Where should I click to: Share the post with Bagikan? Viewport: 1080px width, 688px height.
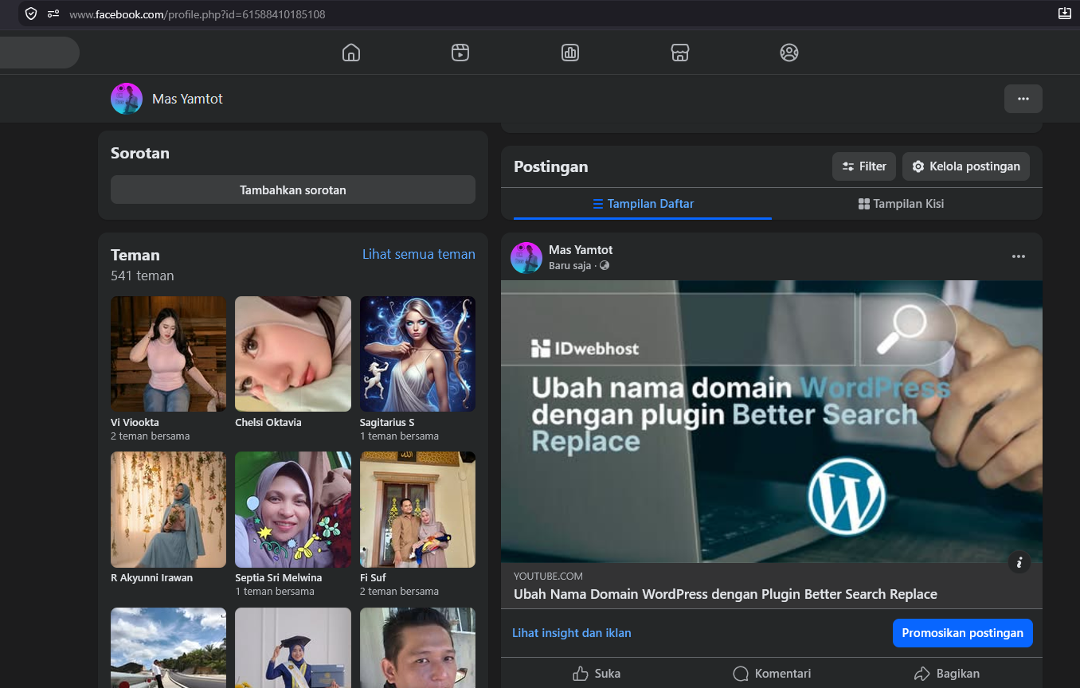(x=947, y=674)
